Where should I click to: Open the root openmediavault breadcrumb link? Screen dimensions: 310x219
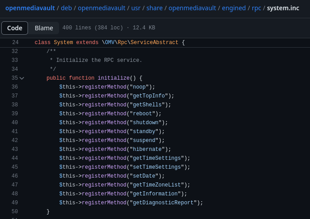point(30,8)
